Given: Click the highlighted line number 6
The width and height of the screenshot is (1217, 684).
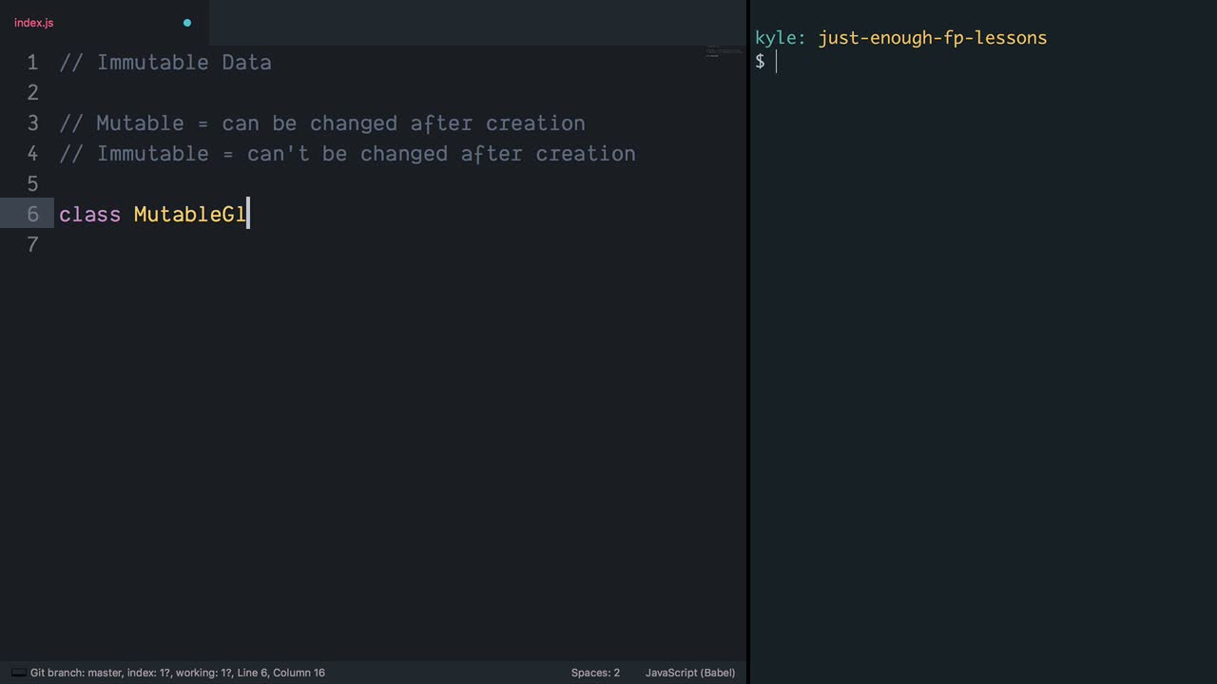Looking at the screenshot, I should (32, 215).
